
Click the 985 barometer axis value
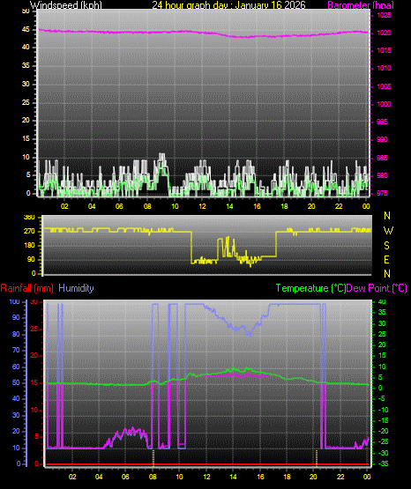(x=382, y=158)
